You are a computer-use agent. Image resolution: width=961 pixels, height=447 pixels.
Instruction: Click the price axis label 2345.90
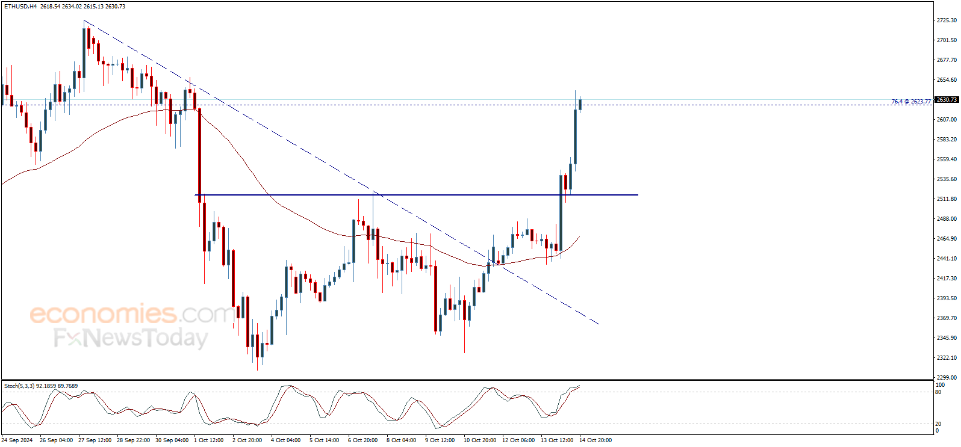tap(947, 338)
